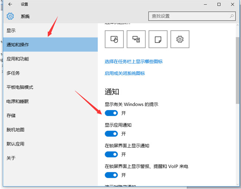Image resolution: width=241 pixels, height=189 pixels.
Task: Select the Connect quick action tile
Action: 136,39
